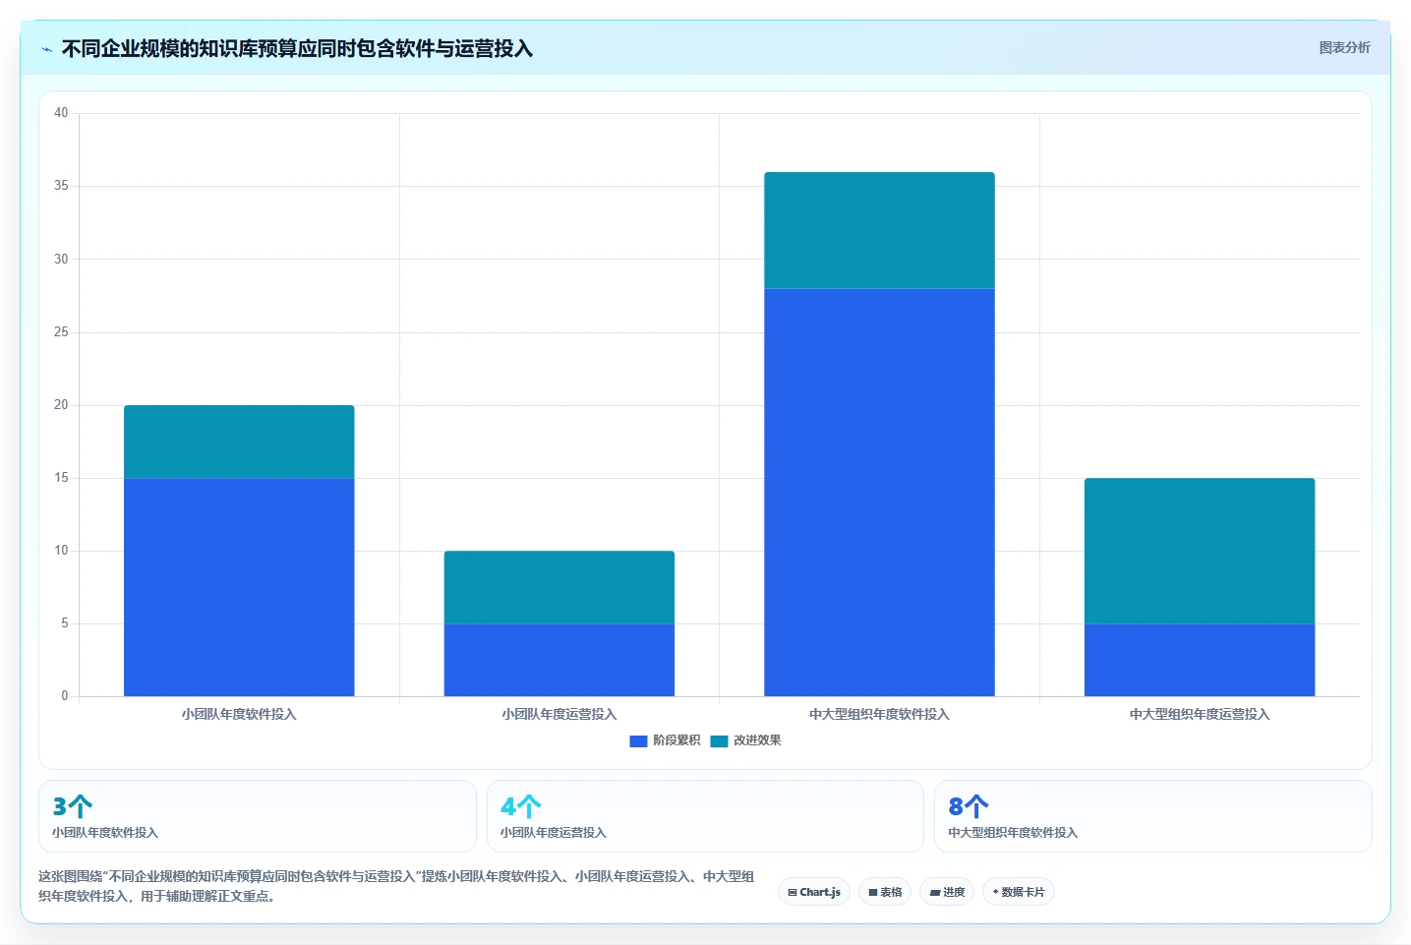Click the teal bar segment for 中大型组织年度运营投入
1411x945 pixels.
(x=1200, y=551)
